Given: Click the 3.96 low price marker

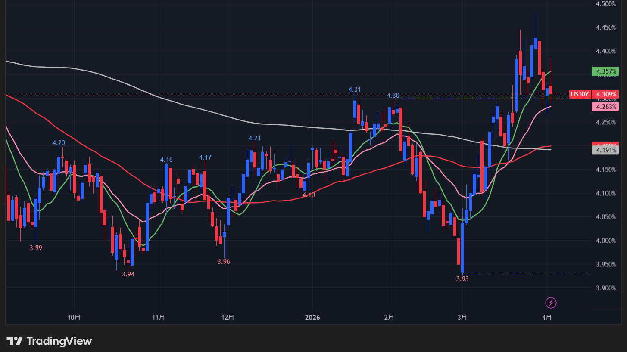Looking at the screenshot, I should click(224, 262).
